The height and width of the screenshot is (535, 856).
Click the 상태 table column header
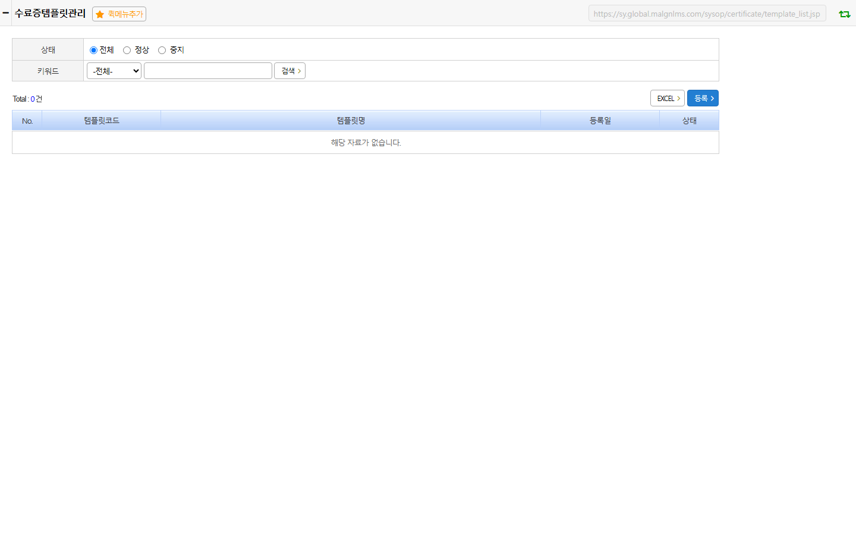click(690, 121)
